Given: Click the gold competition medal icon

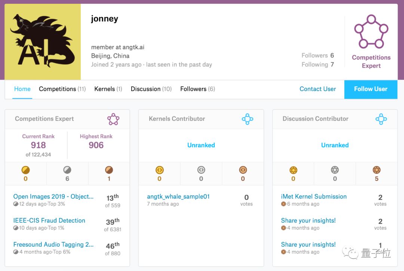Looking at the screenshot, I should 25,170.
